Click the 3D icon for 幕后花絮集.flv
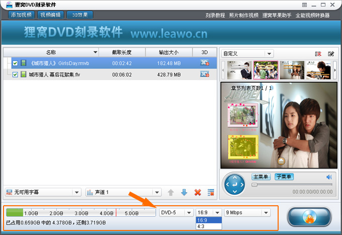Viewport: 342px width, 235px height. [x=205, y=74]
